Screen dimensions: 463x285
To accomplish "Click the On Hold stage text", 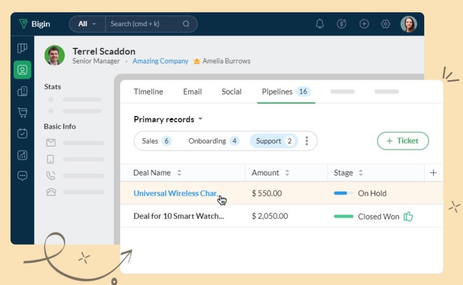I will [372, 193].
